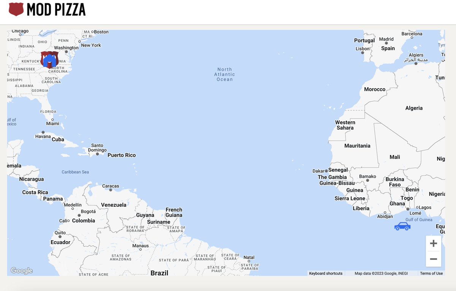Screen dimensions: 456x291
Task: Click the Nicaragua label
Action: click(x=32, y=179)
